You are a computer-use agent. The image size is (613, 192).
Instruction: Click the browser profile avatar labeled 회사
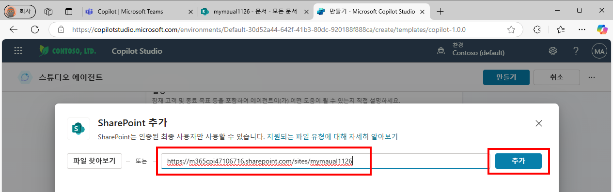point(19,11)
